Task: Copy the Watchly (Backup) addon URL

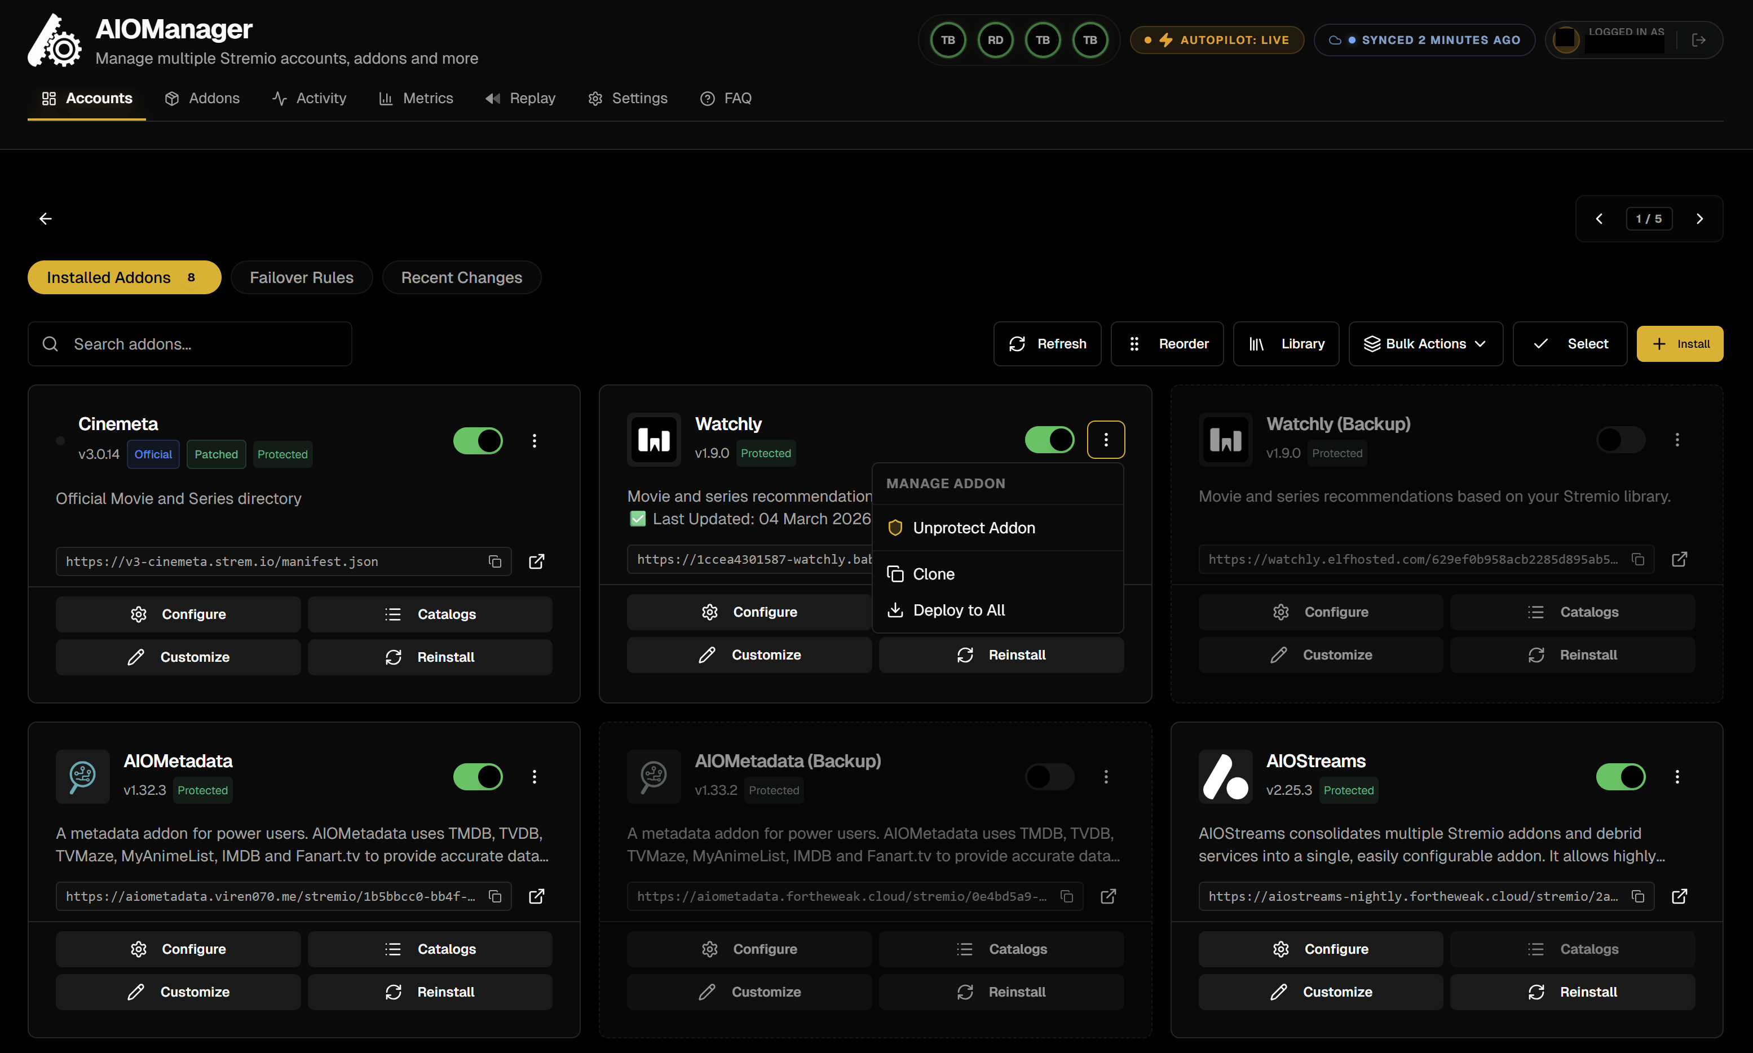Action: pos(1638,559)
